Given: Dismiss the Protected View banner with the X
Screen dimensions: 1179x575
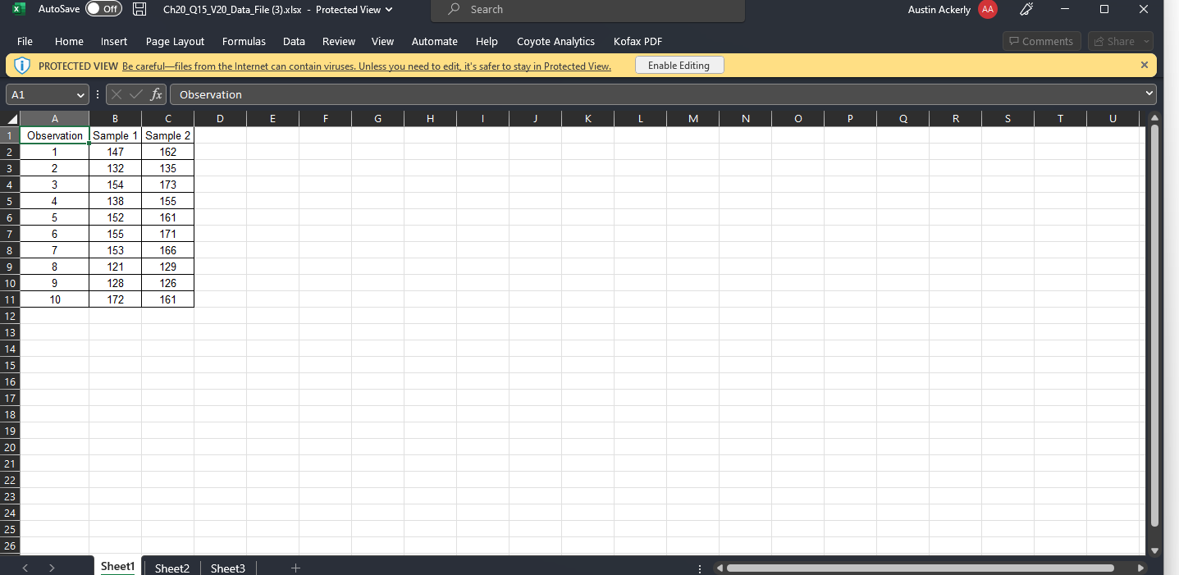Looking at the screenshot, I should [x=1144, y=64].
